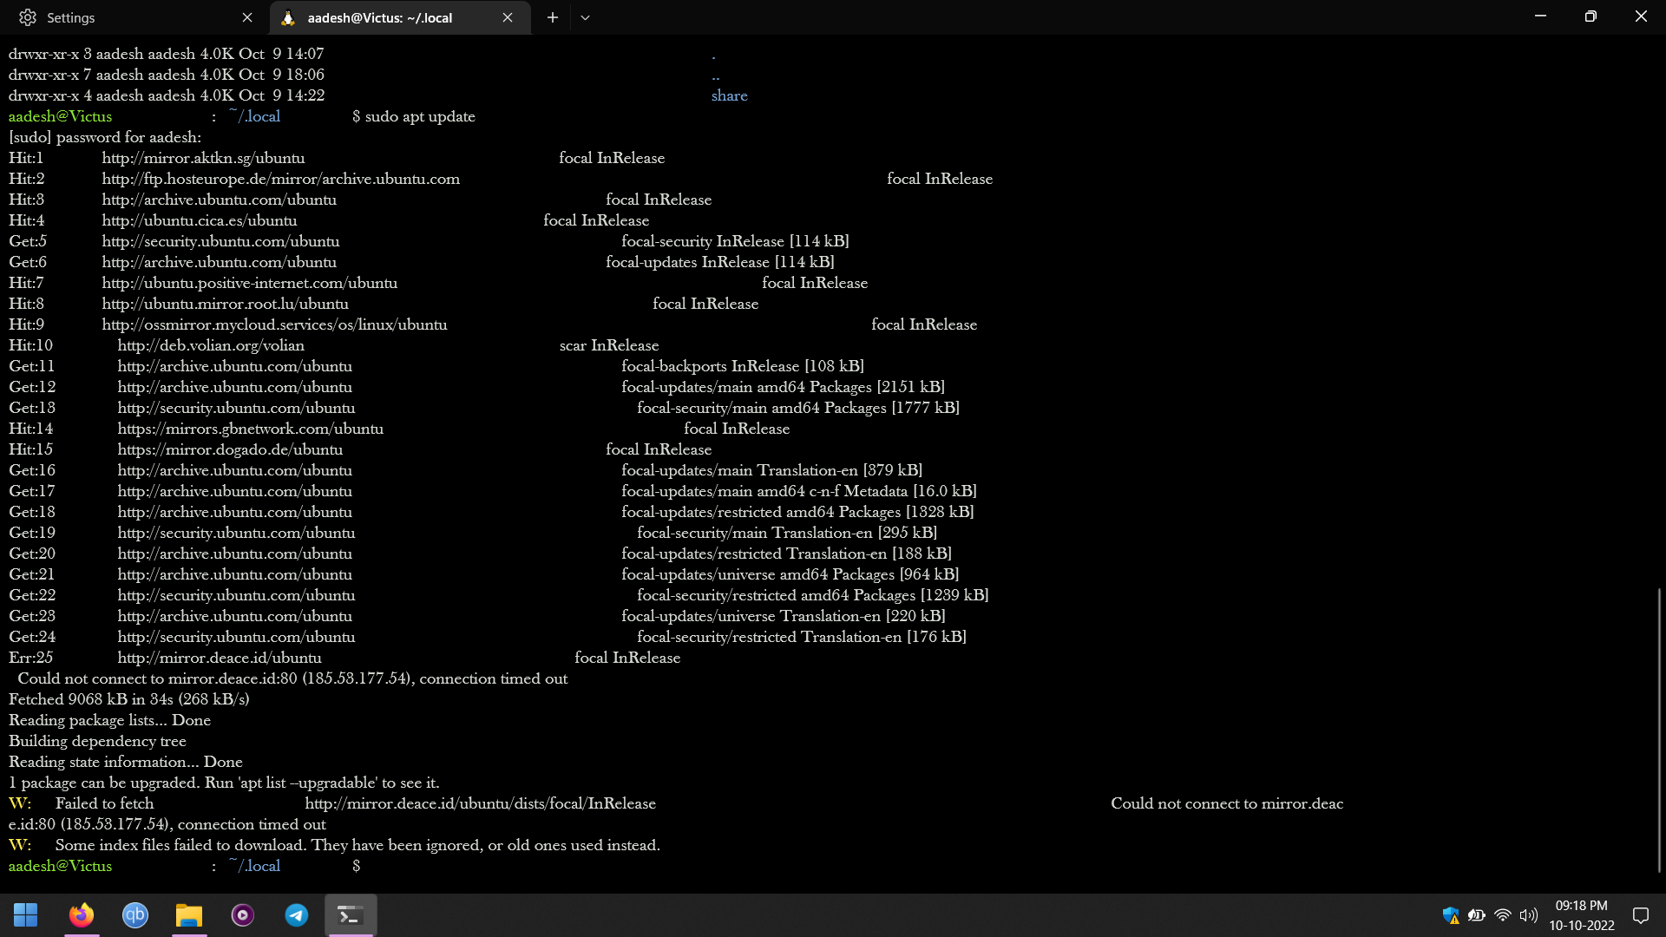Open the notification center
Viewport: 1666px width, 937px height.
tap(1641, 915)
